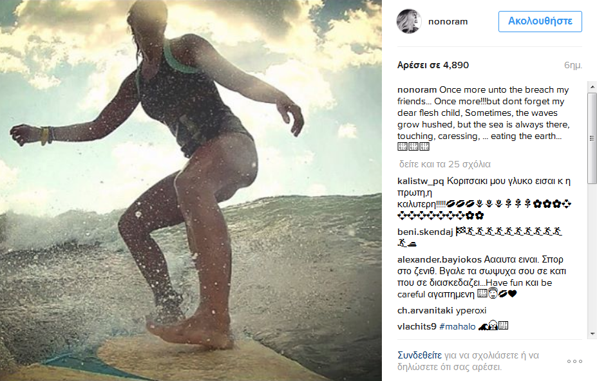Click the 6ημ. post timestamp
Image resolution: width=597 pixels, height=381 pixels.
tap(573, 65)
